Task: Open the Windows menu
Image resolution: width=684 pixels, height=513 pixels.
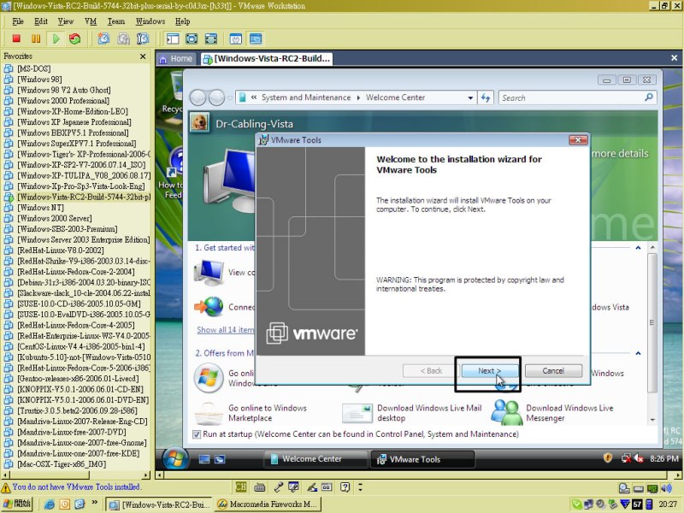Action: tap(150, 21)
